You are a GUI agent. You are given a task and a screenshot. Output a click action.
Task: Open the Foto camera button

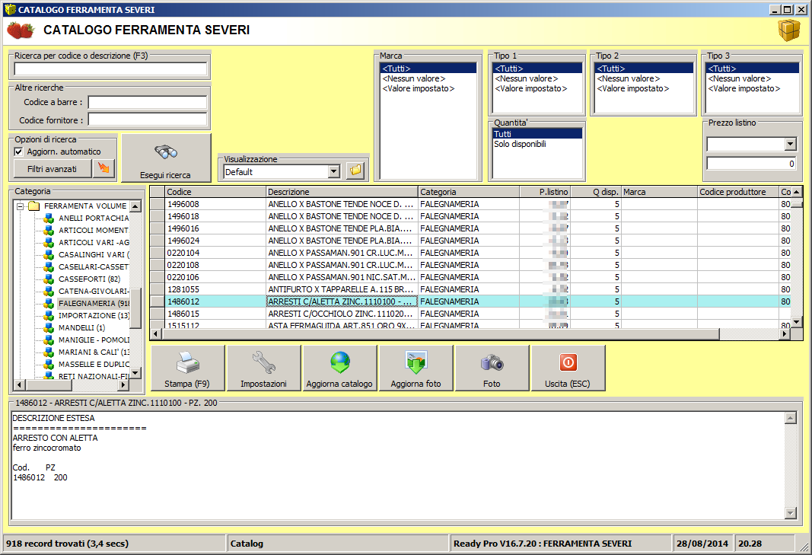click(x=492, y=368)
